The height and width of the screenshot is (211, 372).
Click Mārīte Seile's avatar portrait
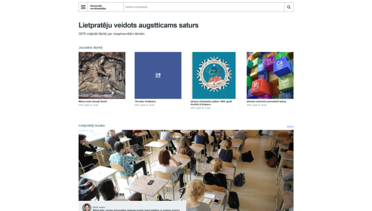click(x=87, y=208)
